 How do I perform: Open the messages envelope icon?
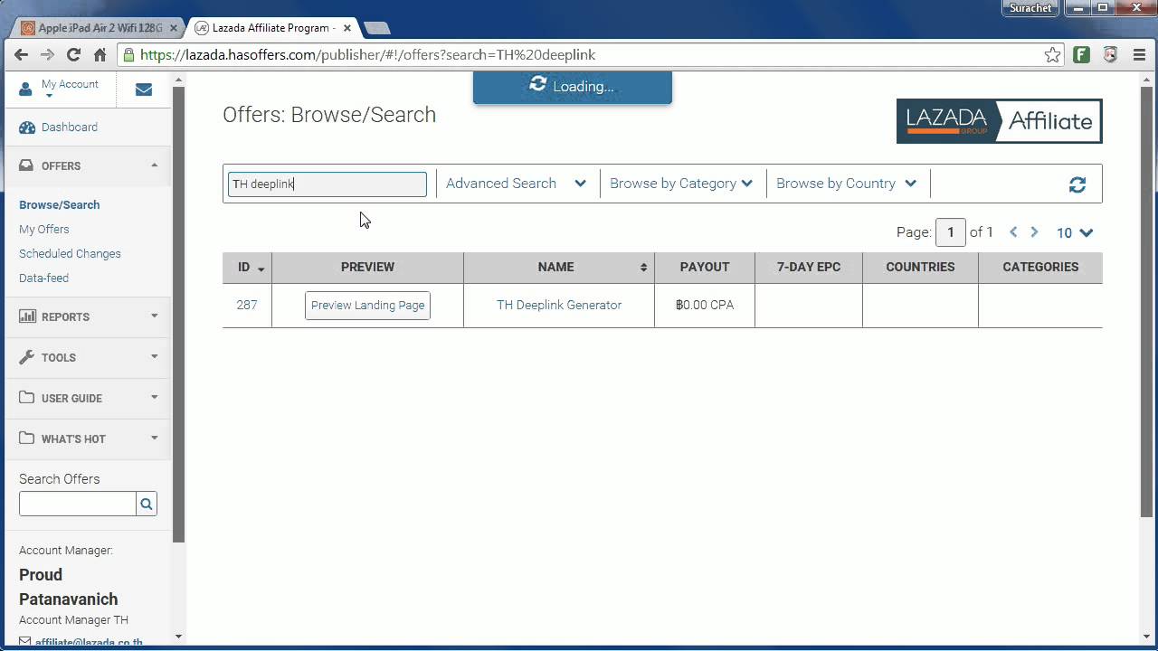point(144,90)
